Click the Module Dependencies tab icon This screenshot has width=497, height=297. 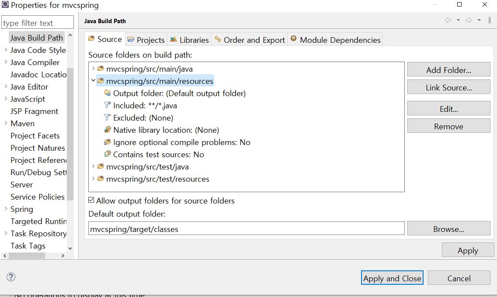click(293, 38)
